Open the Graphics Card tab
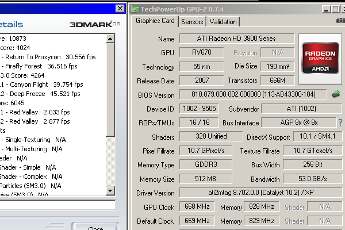This screenshot has height=230, width=345. click(155, 21)
